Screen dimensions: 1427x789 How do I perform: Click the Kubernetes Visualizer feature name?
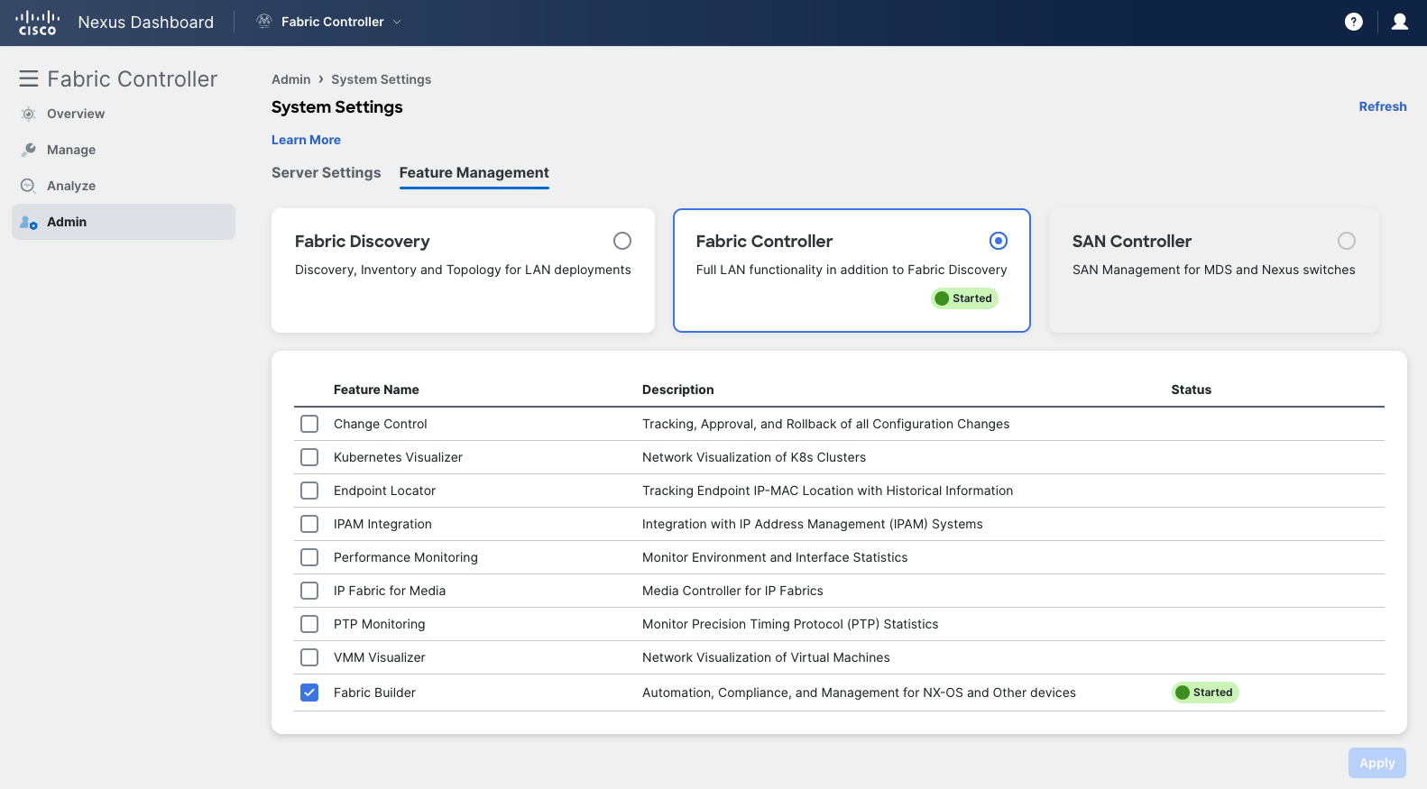point(398,457)
